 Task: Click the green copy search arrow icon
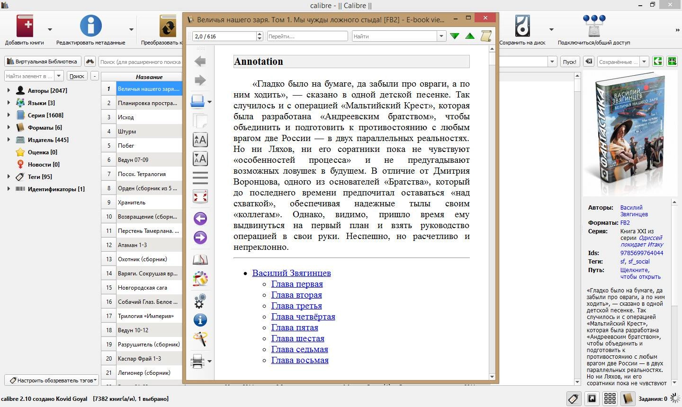pyautogui.click(x=657, y=62)
